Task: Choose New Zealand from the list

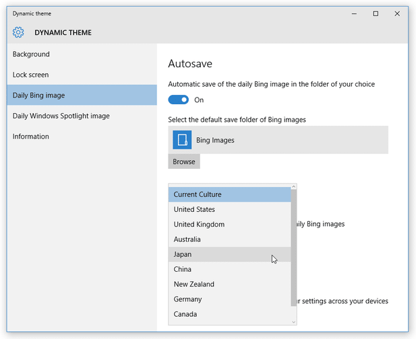Action: point(230,285)
